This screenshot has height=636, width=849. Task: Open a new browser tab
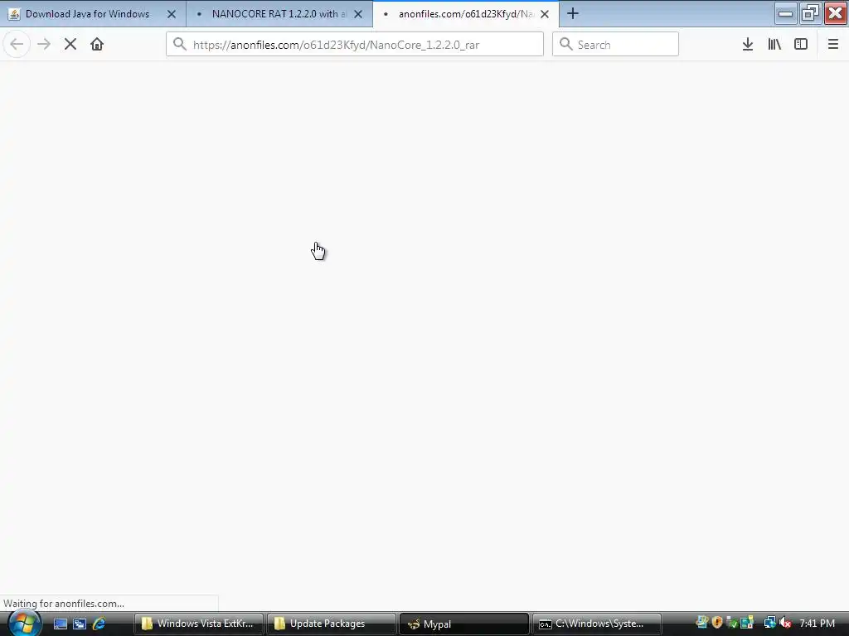pyautogui.click(x=573, y=13)
